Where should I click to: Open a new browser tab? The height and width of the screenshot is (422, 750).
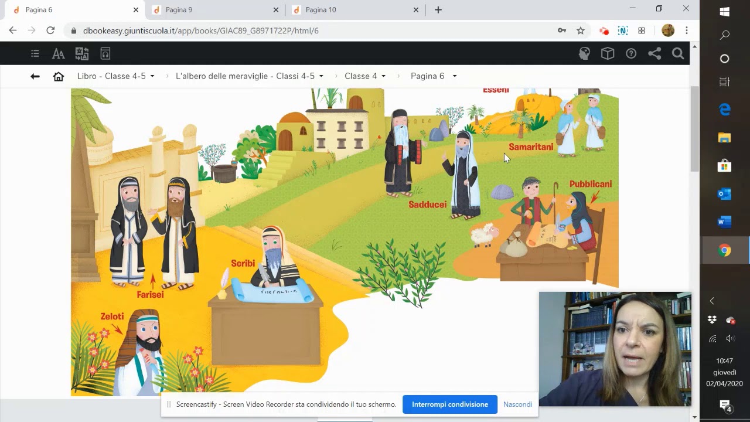click(x=438, y=10)
